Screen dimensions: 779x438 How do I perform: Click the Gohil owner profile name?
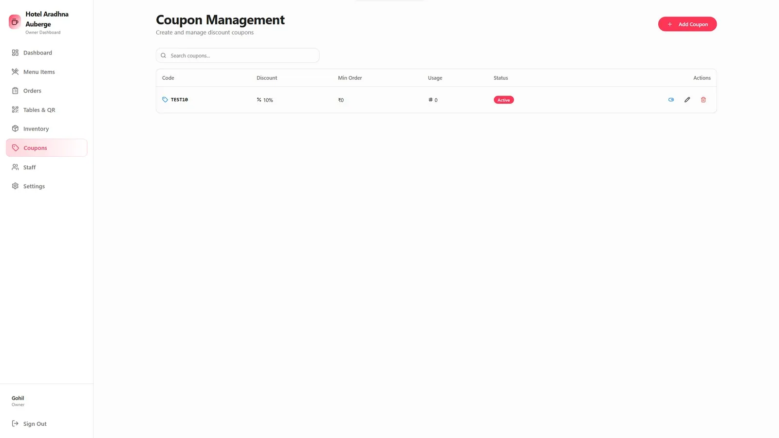coord(18,398)
